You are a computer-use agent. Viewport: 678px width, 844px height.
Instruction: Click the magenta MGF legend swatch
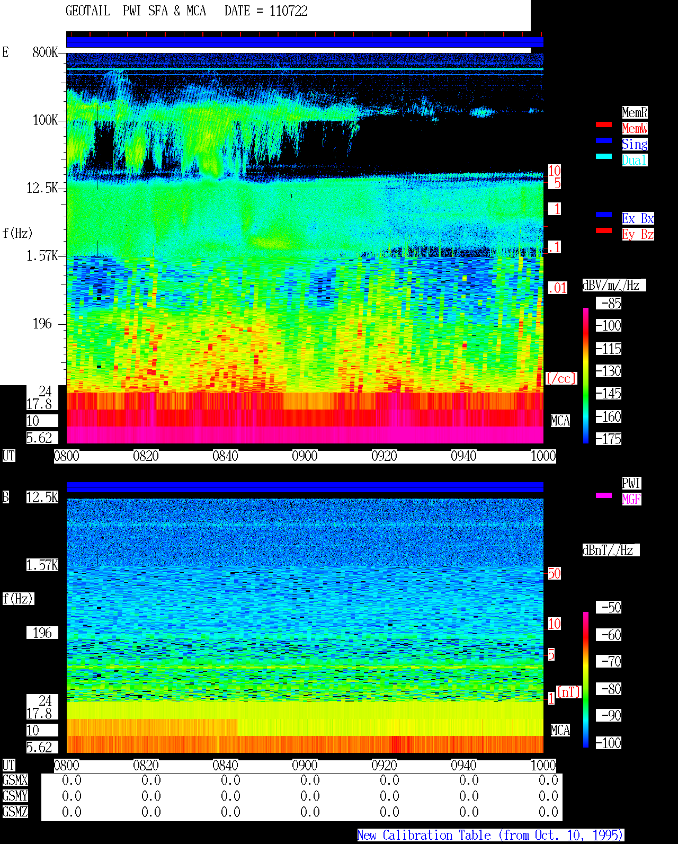pos(604,495)
